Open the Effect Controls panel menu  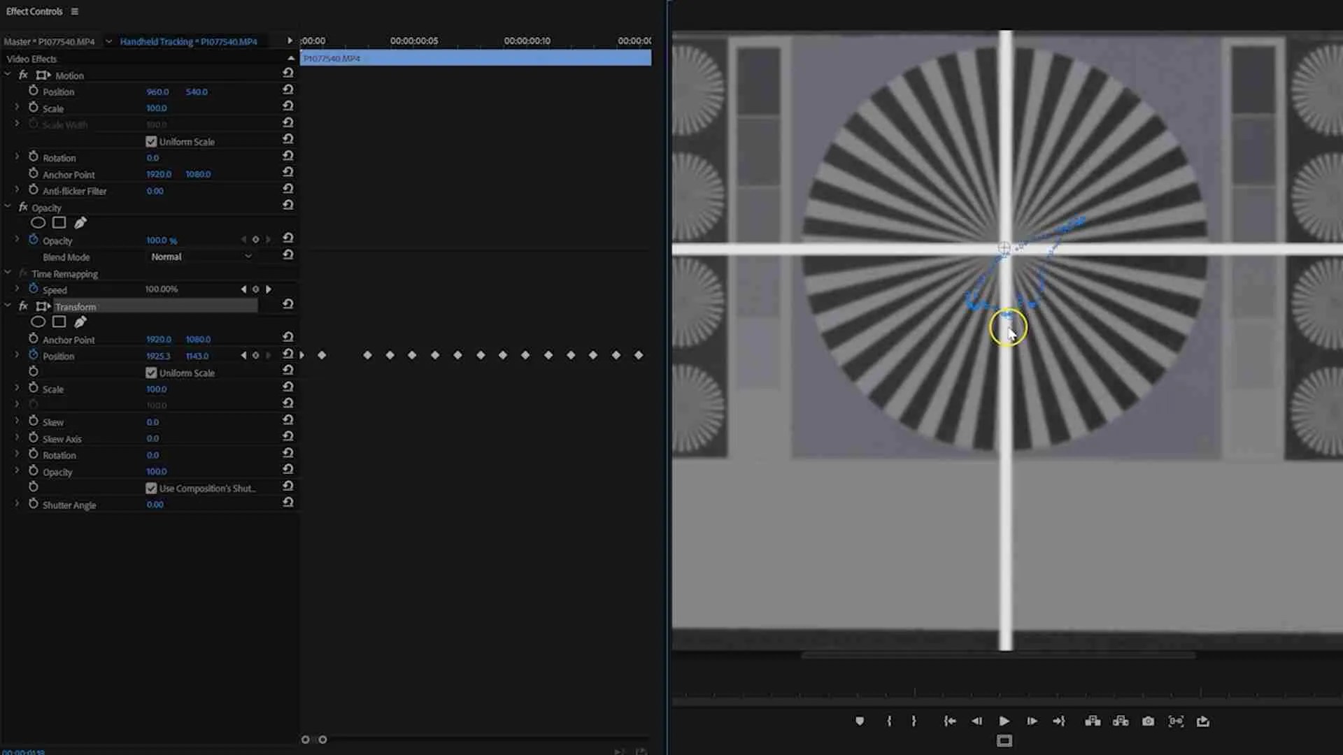[75, 11]
